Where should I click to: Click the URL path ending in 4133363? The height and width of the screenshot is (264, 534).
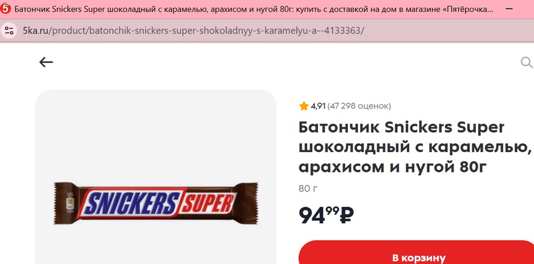coord(207,31)
